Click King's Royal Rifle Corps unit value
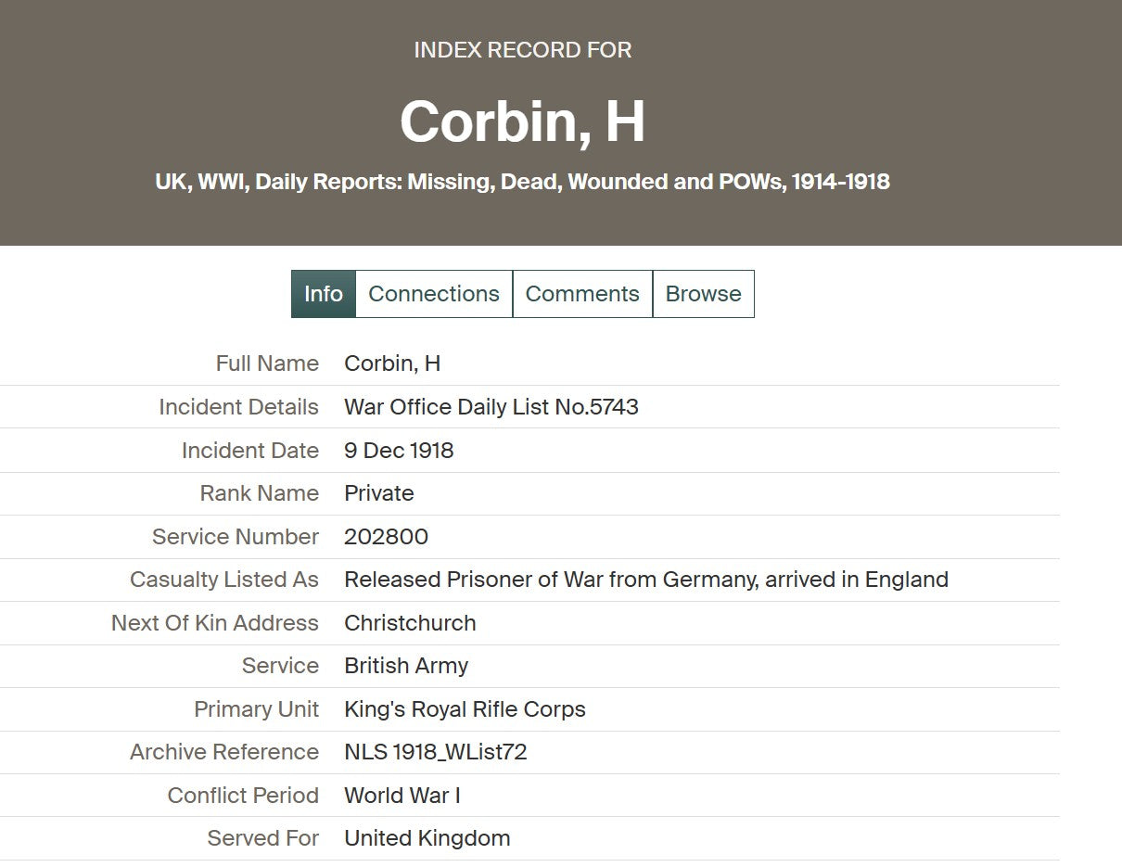 point(465,709)
